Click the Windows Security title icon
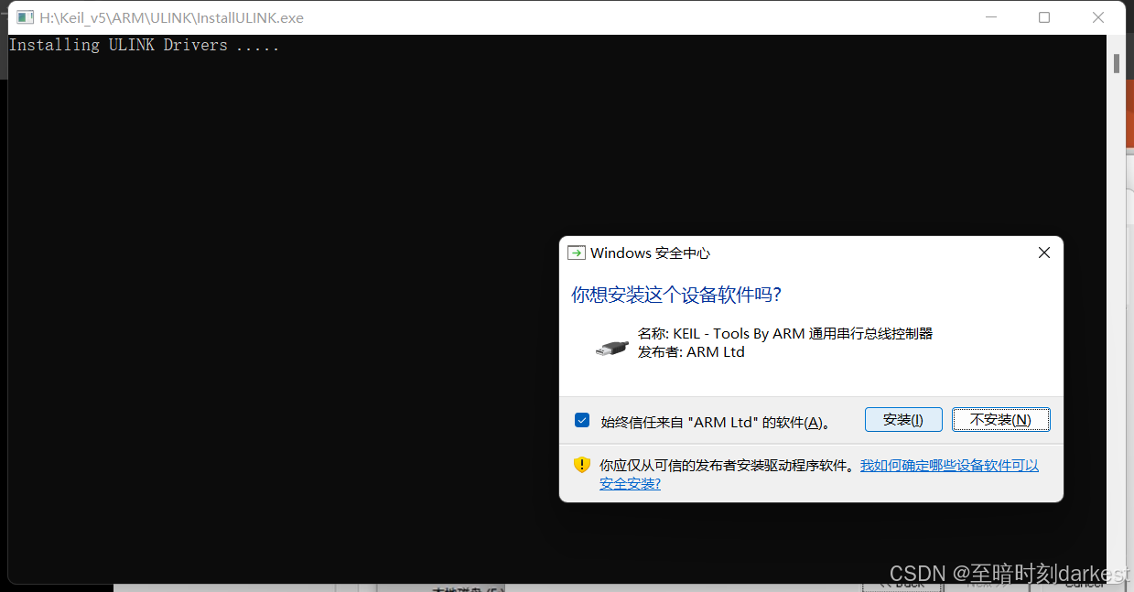 (577, 253)
